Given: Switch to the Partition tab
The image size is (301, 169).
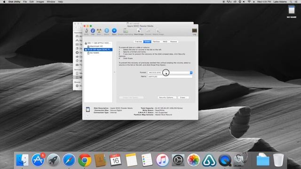Looking at the screenshot, I should pyautogui.click(x=156, y=42).
